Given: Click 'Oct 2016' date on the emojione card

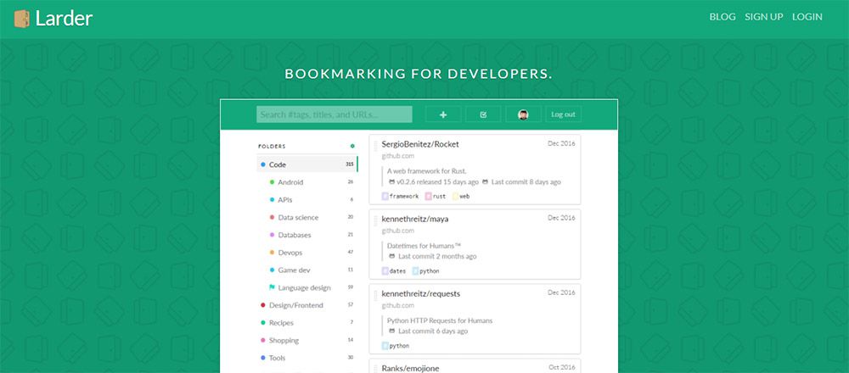Looking at the screenshot, I should coord(562,367).
